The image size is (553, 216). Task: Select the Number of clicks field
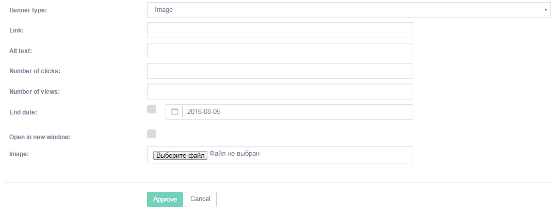pyautogui.click(x=280, y=71)
